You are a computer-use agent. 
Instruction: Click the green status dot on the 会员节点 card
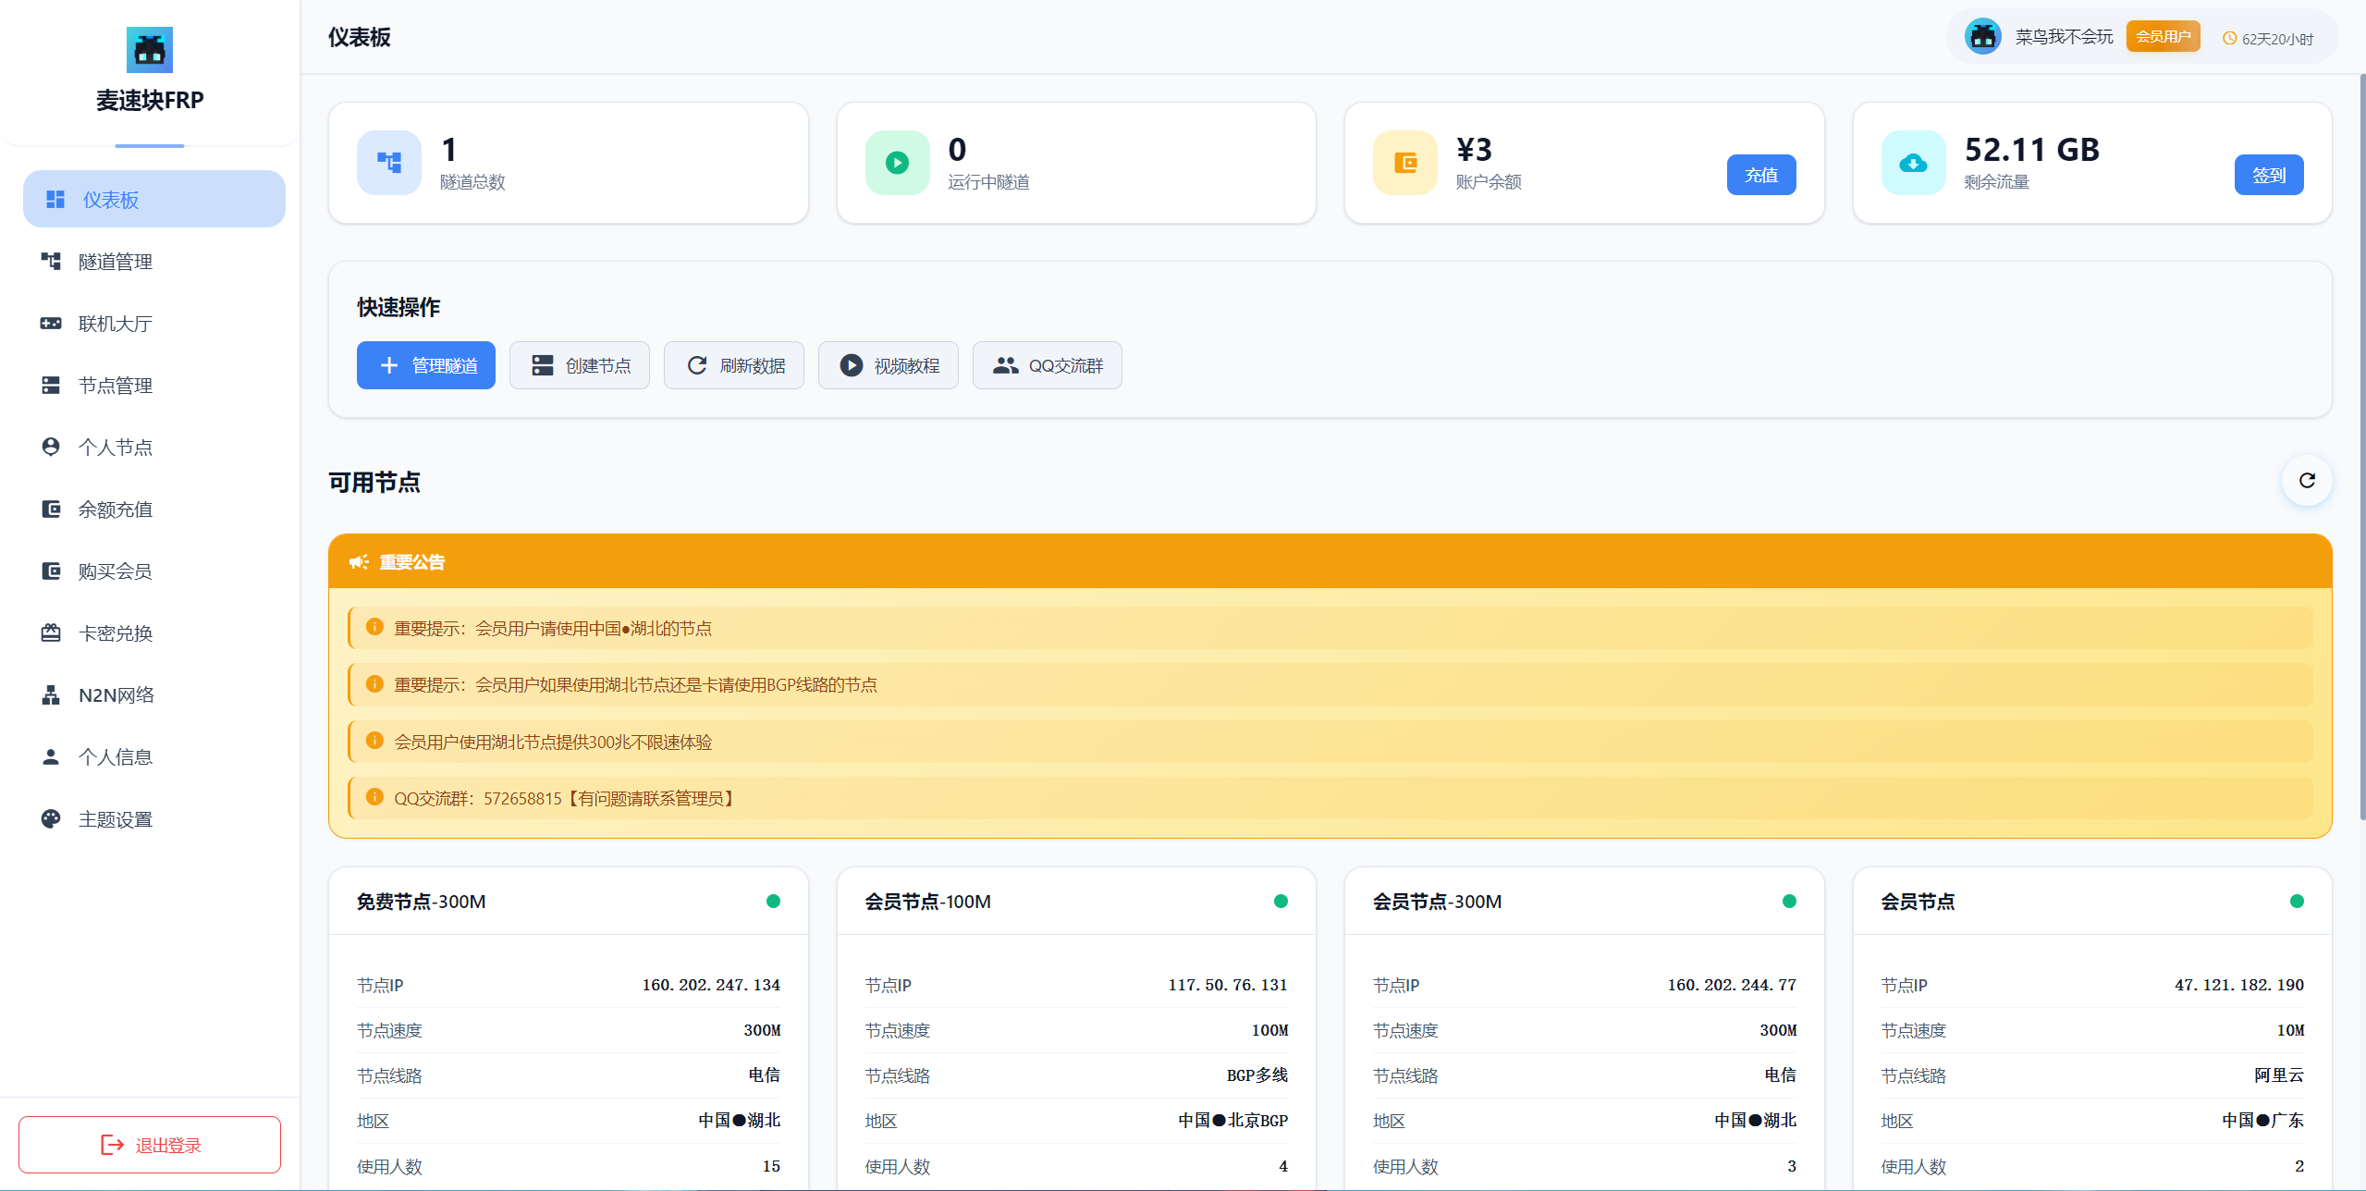[2297, 902]
